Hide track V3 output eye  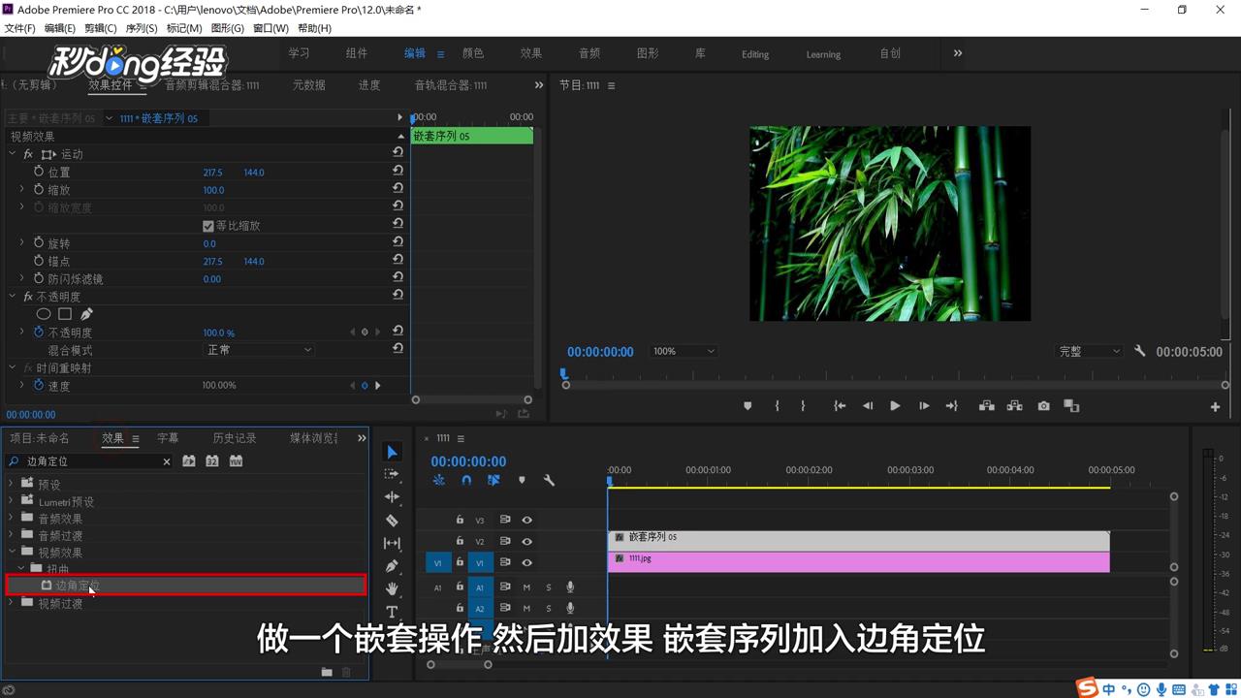coord(526,520)
